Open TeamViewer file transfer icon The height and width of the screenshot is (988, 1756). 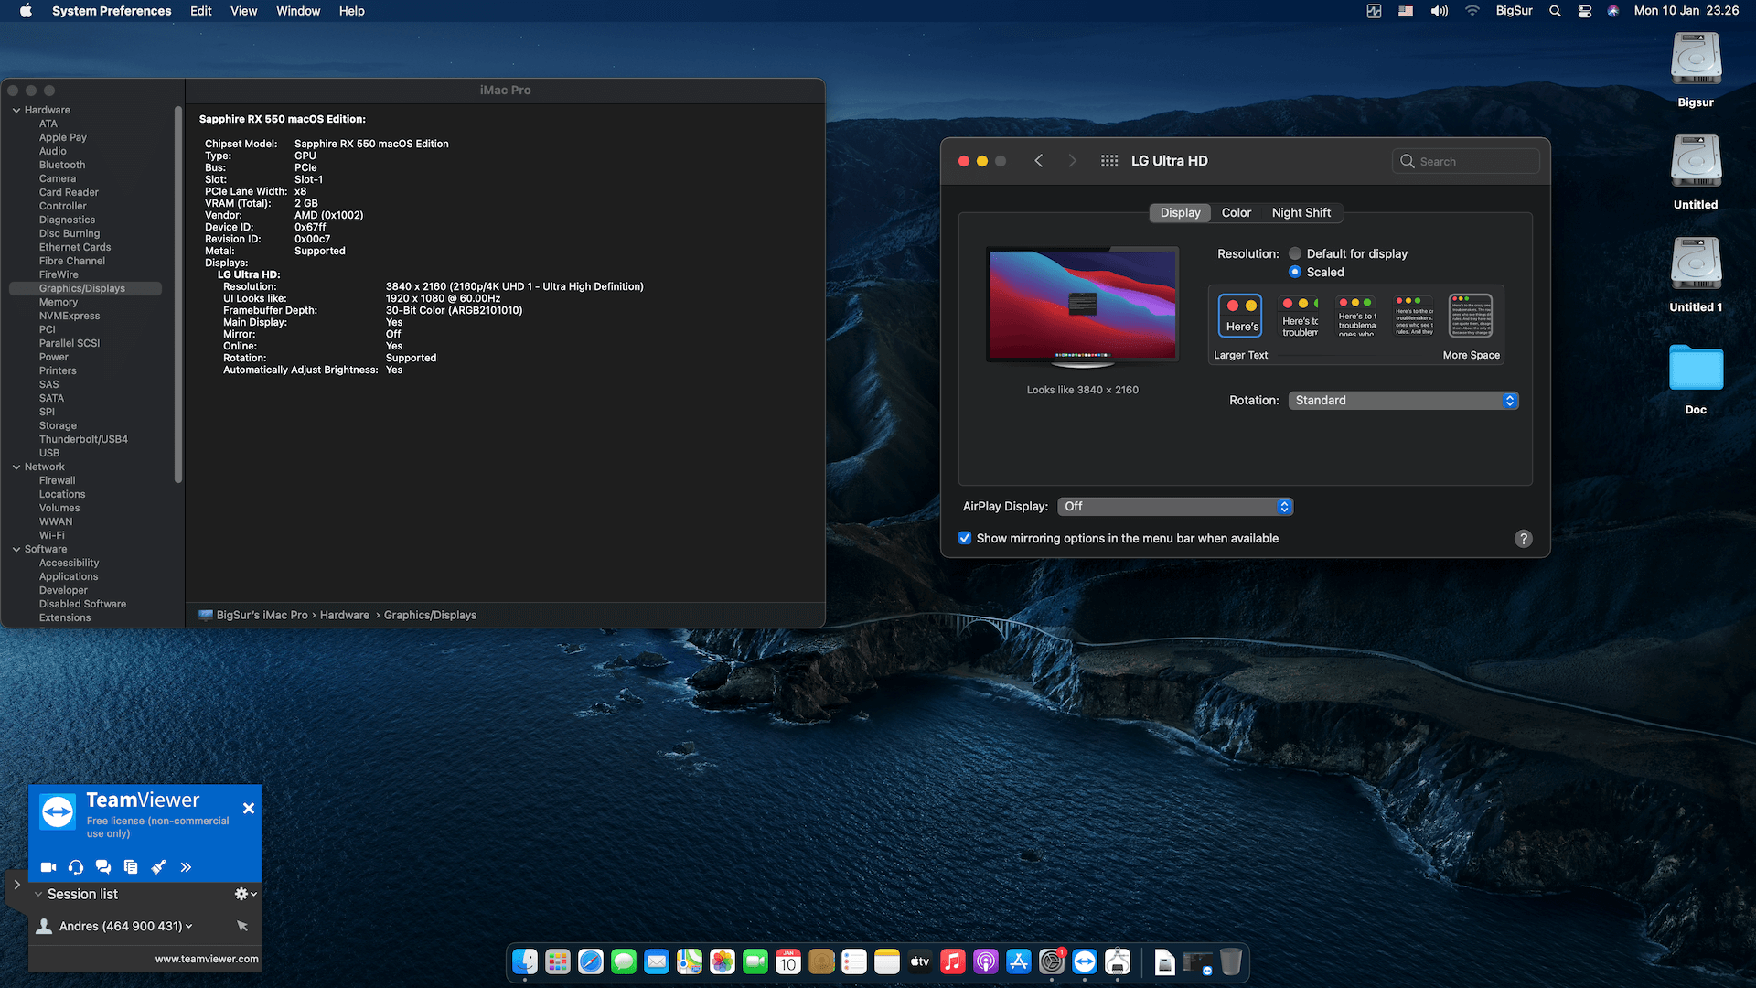[x=131, y=866]
